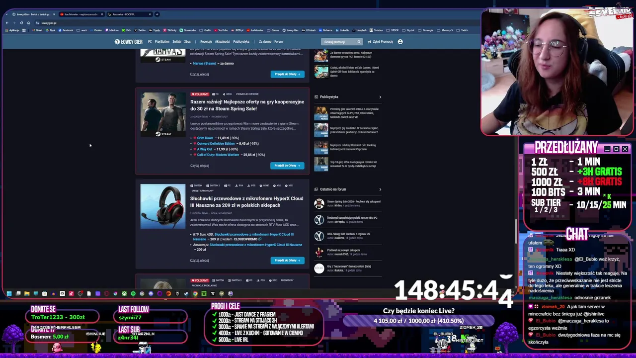This screenshot has height=358, width=636.
Task: Open Unsplash bookmark
Action: [x=359, y=30]
